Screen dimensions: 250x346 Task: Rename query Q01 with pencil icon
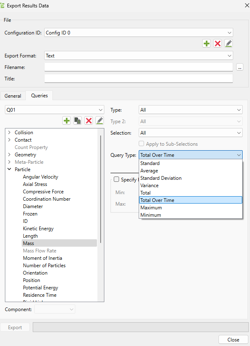(100, 121)
